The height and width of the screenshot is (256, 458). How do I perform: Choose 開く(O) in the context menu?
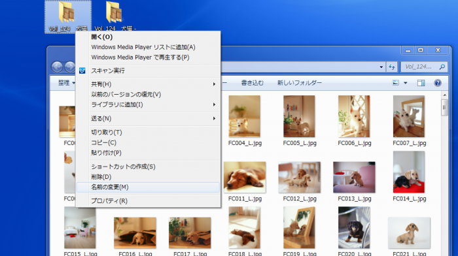pyautogui.click(x=149, y=37)
